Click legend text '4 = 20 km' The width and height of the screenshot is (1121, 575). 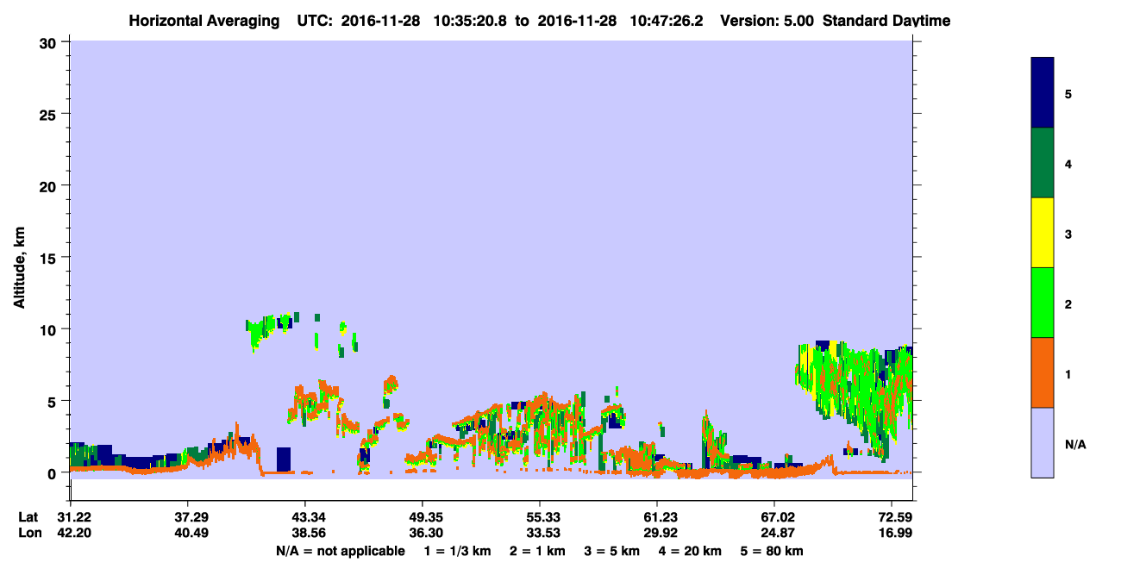pos(691,551)
